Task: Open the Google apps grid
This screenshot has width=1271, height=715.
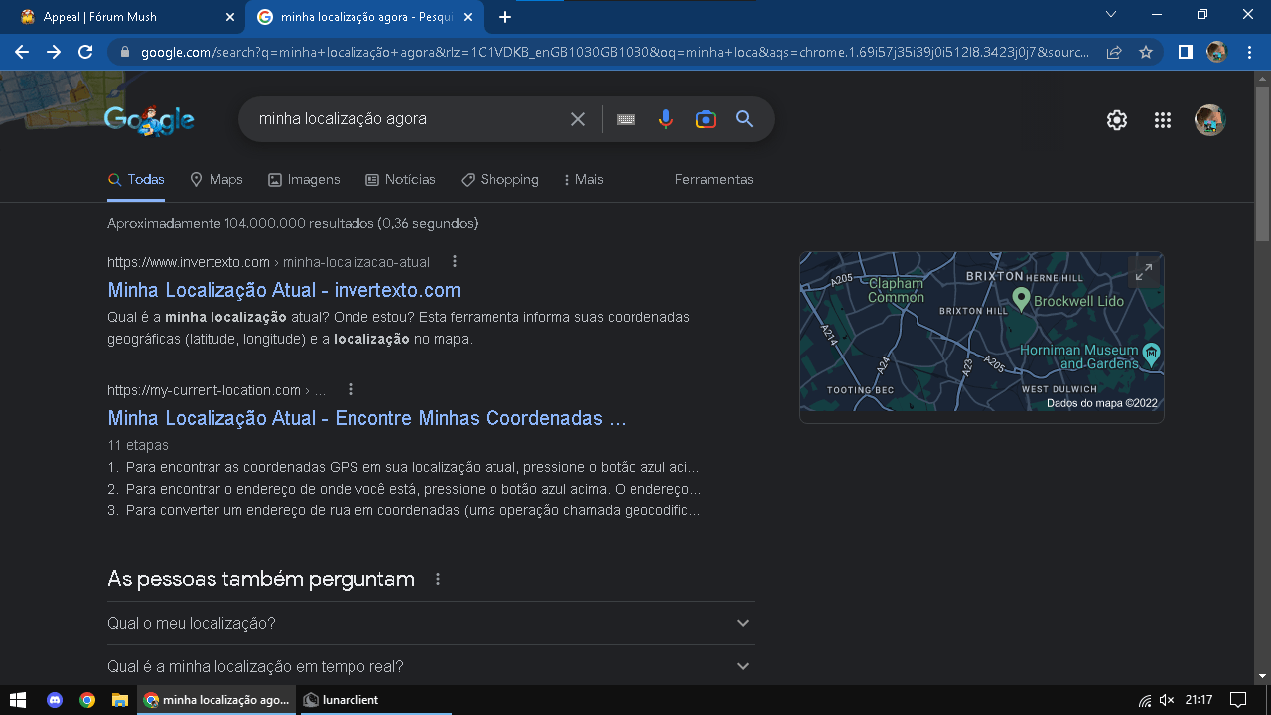Action: pyautogui.click(x=1163, y=120)
